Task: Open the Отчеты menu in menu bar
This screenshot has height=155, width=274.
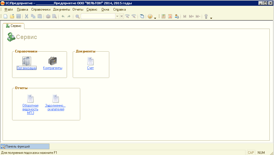Action: click(78, 9)
